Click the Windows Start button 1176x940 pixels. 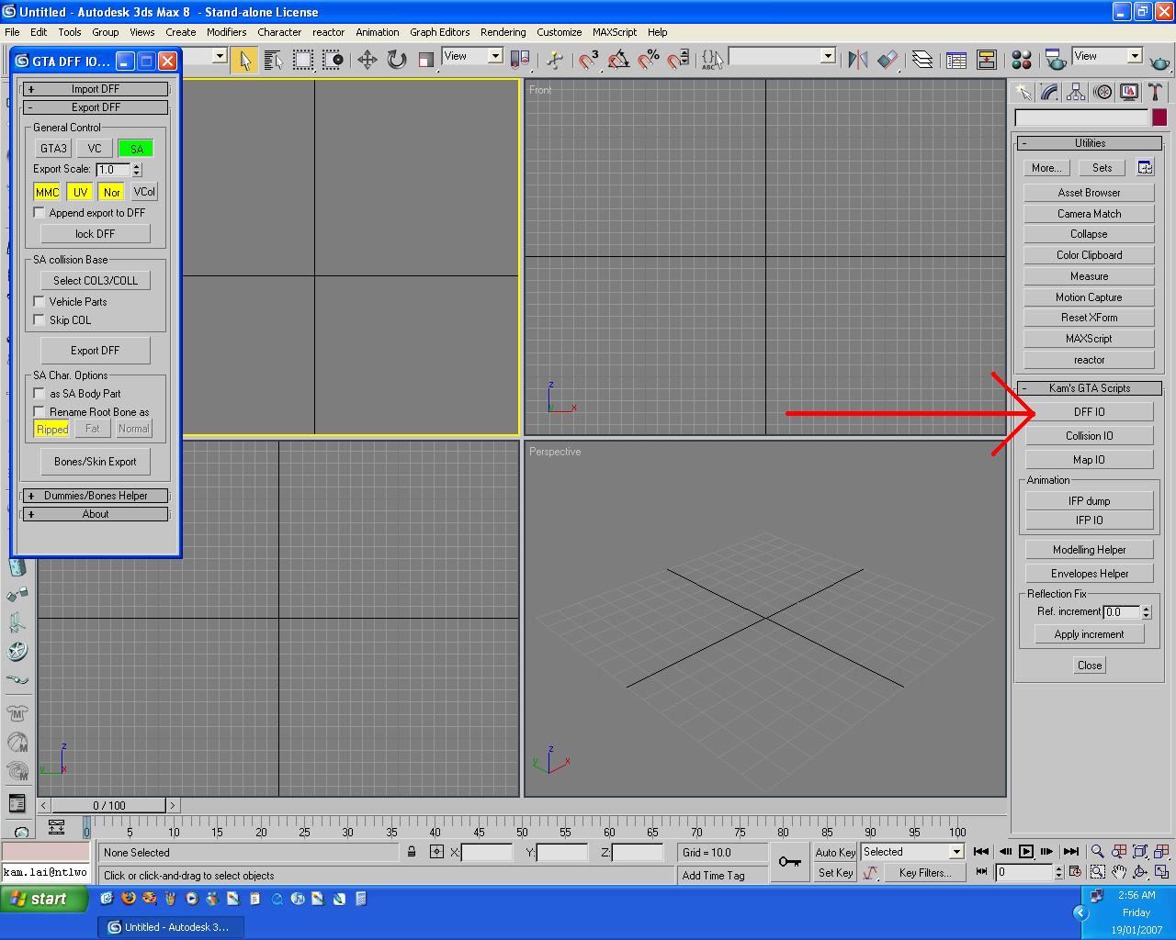tap(45, 899)
